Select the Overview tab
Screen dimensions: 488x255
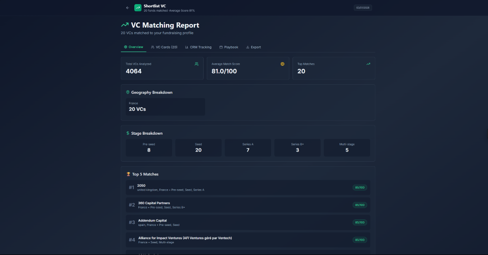pos(133,47)
